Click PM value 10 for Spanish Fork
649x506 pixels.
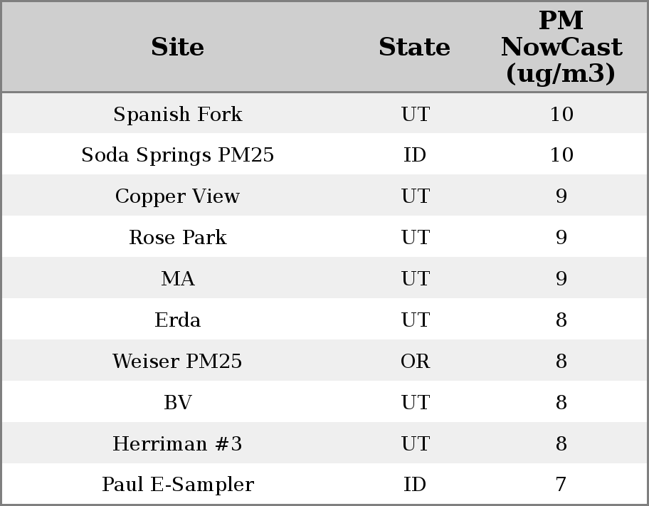click(x=561, y=115)
